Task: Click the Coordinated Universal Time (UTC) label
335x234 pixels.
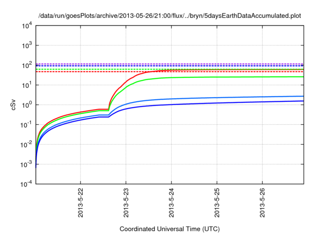Action: (170, 229)
